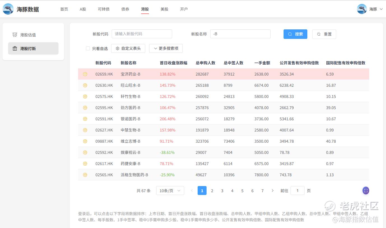386x228 pixels.
Task: Click the 新股代码 input field
Action: (x=142, y=34)
